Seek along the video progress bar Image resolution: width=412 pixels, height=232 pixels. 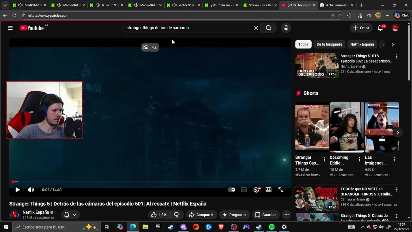(x=150, y=182)
